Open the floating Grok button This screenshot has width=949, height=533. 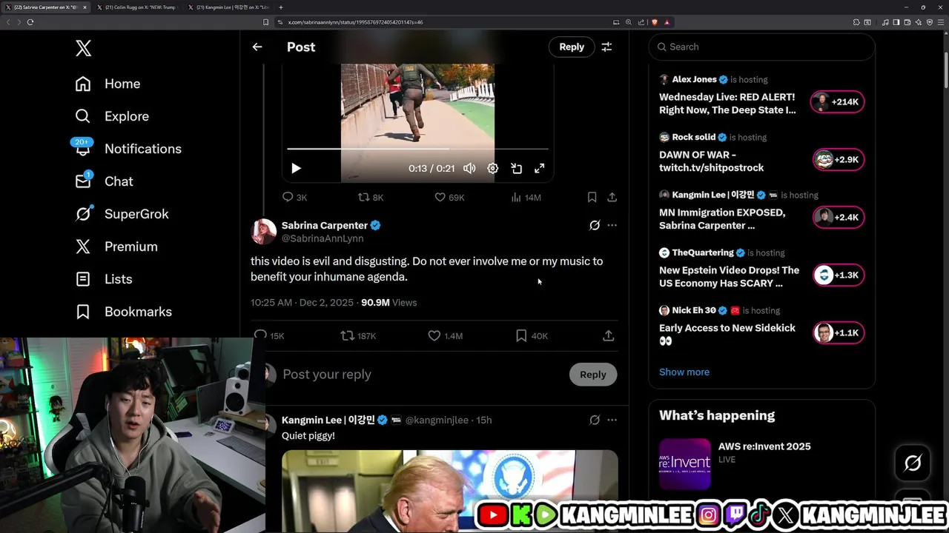point(913,463)
